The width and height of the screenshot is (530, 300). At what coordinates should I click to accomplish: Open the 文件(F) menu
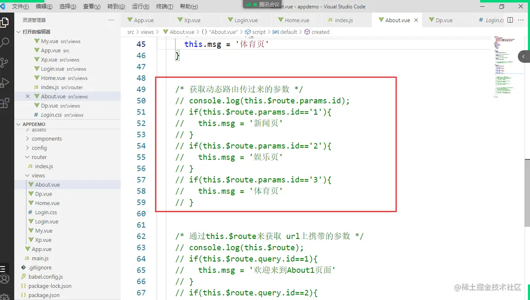[20, 7]
